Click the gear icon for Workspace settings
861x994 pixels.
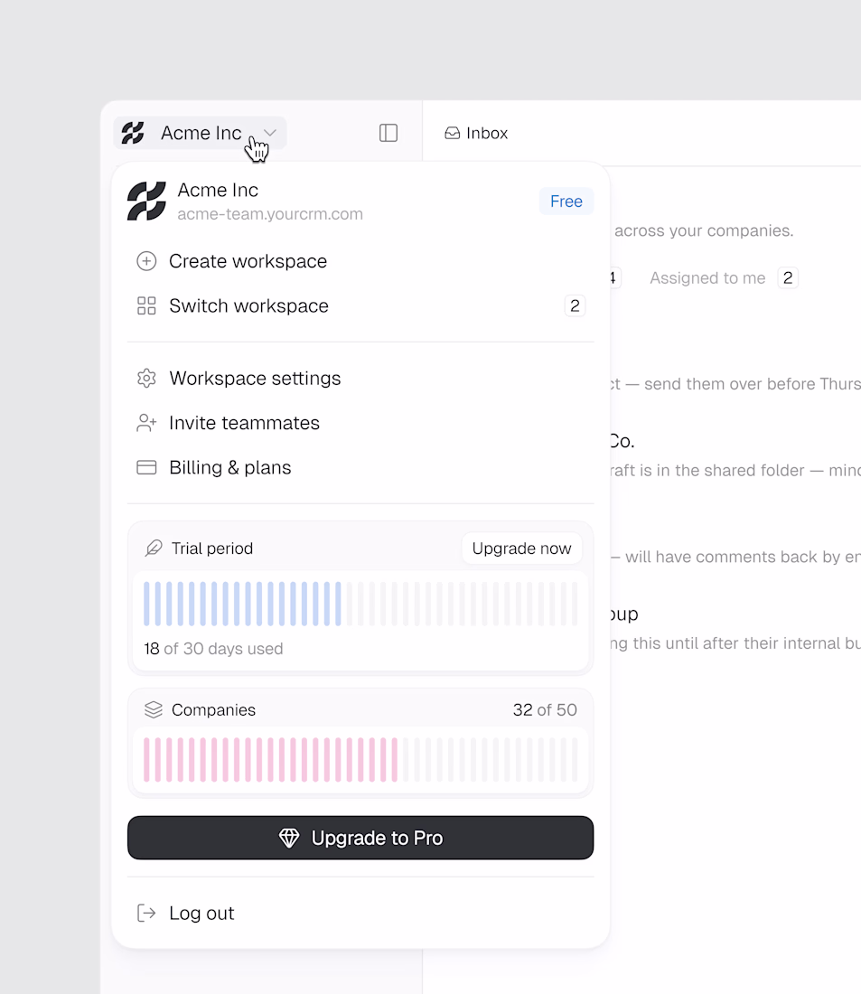tap(146, 379)
